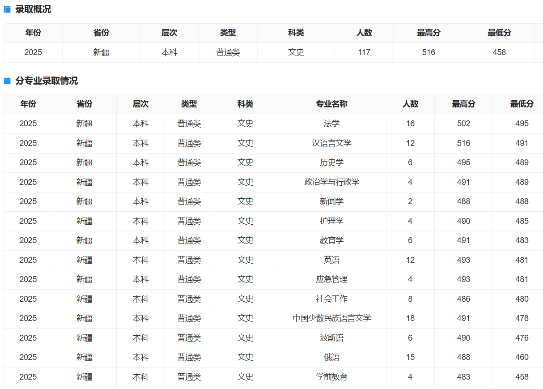Click lowest score 478 in 中国少数民族语言文学 row
Image resolution: width=543 pixels, height=389 pixels.
pyautogui.click(x=522, y=318)
